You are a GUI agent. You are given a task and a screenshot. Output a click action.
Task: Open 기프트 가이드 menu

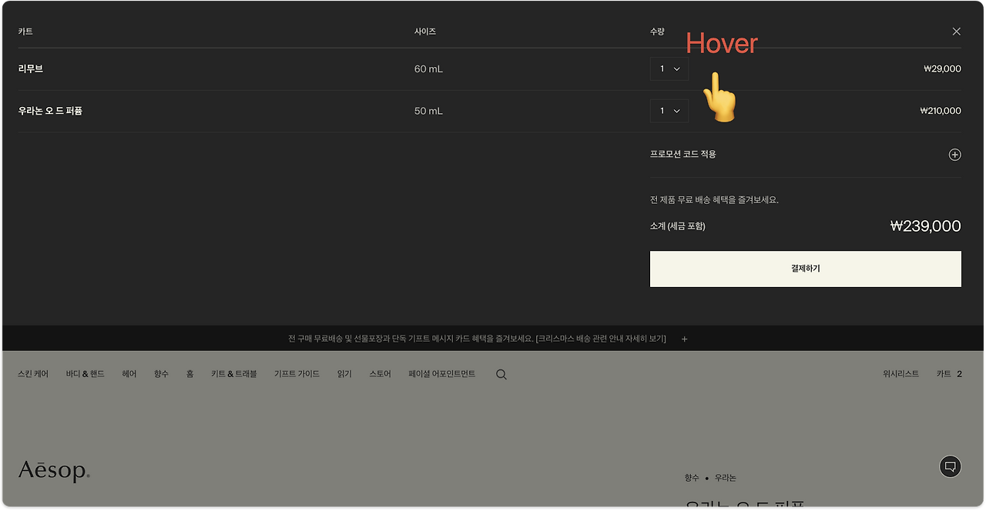297,374
